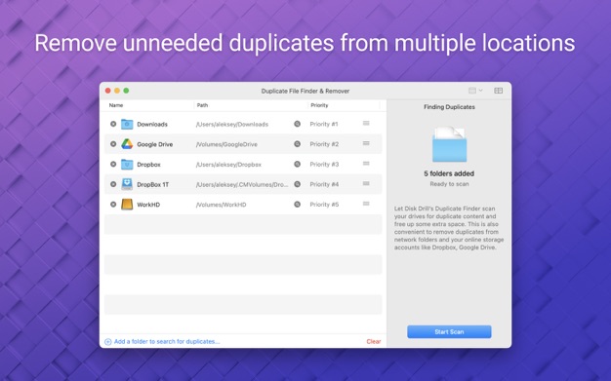The image size is (611, 381).
Task: Add a folder to search for duplicates
Action: coord(167,342)
